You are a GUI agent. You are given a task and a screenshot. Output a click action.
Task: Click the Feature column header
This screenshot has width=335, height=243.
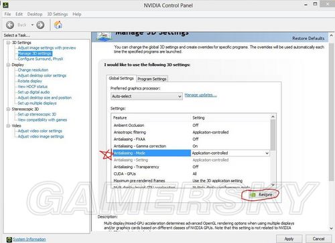(151, 117)
